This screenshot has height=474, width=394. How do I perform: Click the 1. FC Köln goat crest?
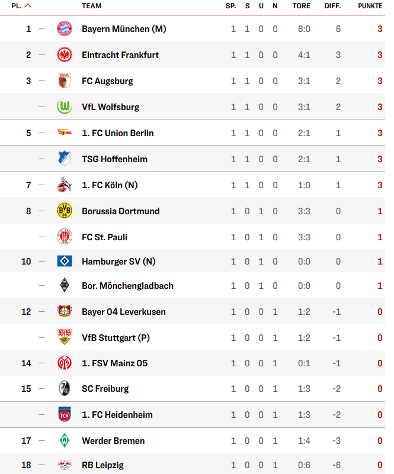click(65, 185)
